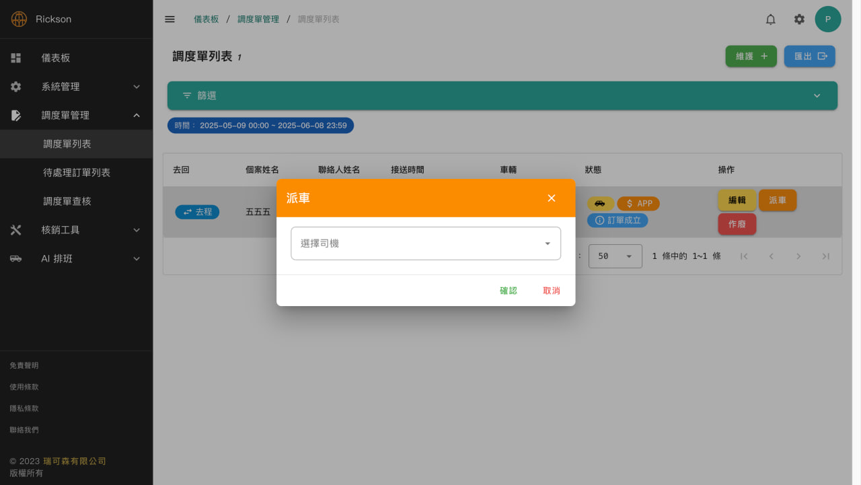The width and height of the screenshot is (861, 485).
Task: Click the APP payment status chip
Action: [x=638, y=203]
